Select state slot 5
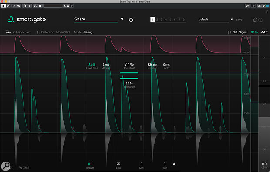Viewport: 270px width, 172px height. click(x=170, y=20)
